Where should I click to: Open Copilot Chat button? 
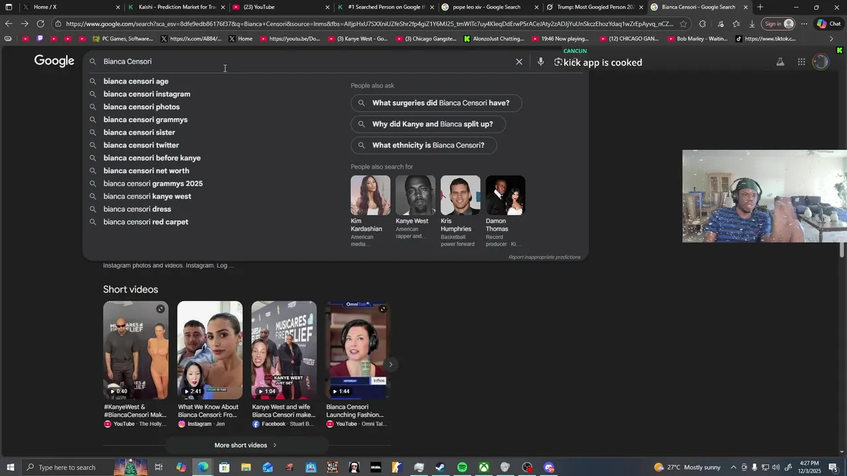[829, 24]
